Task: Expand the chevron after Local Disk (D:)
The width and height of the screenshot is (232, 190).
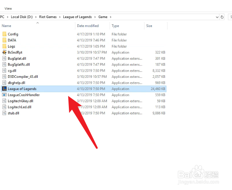Action: [x=36, y=17]
